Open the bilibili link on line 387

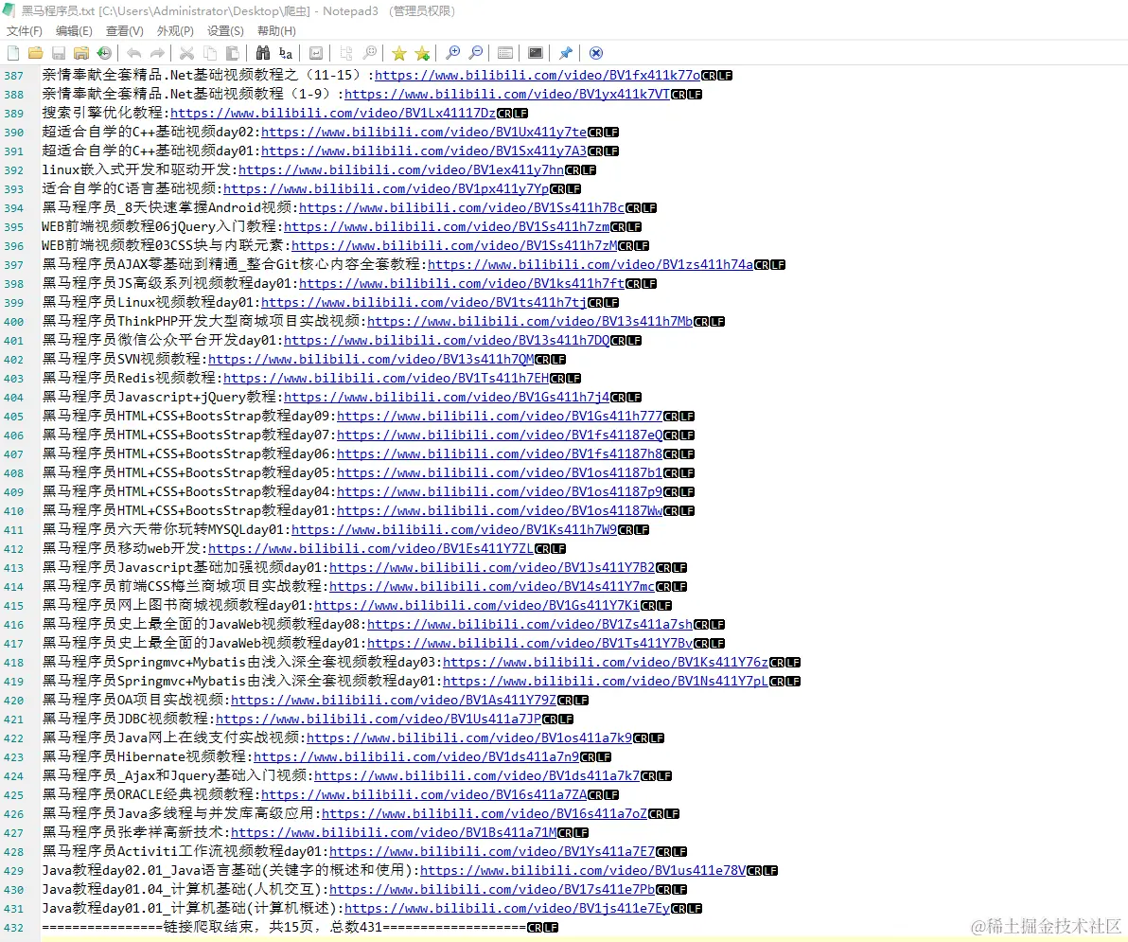[538, 75]
